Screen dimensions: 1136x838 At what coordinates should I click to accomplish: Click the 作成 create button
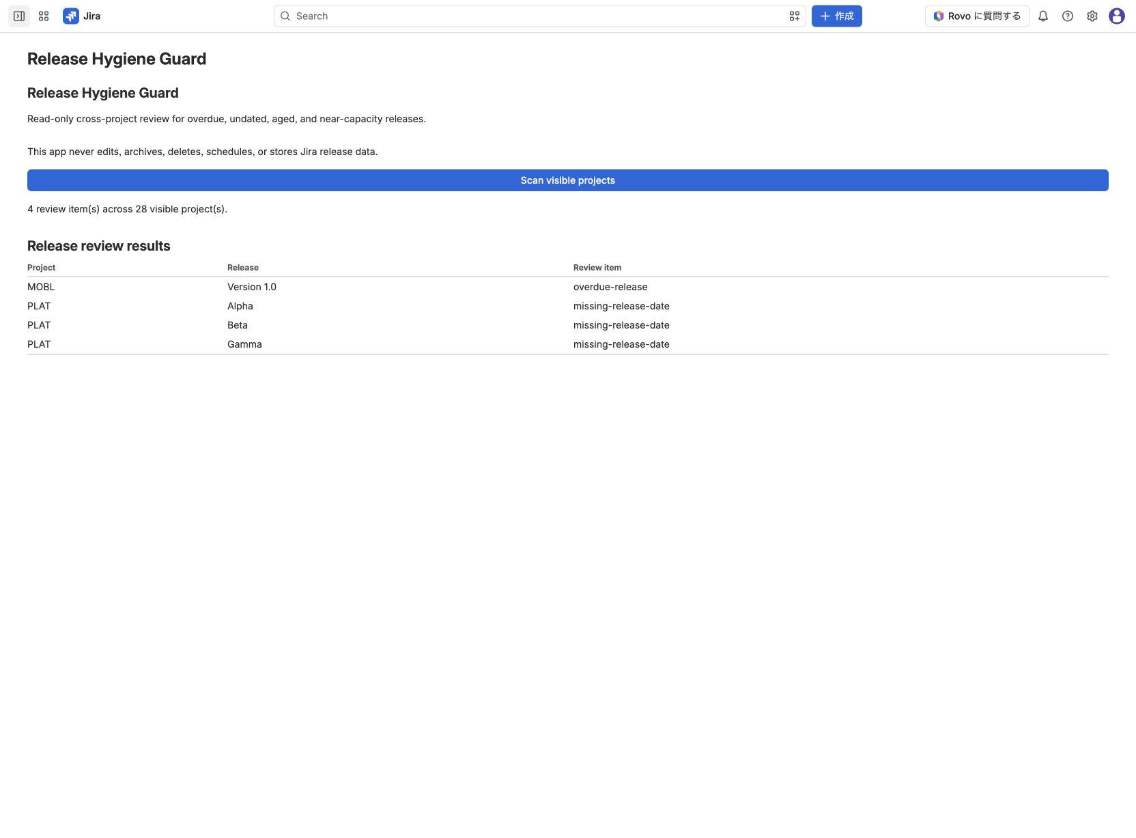click(836, 16)
